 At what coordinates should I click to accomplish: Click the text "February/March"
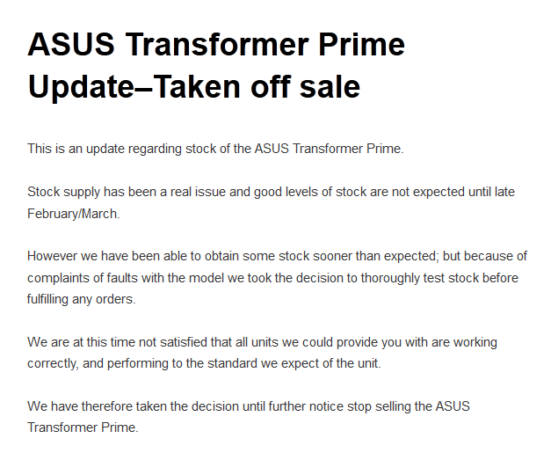point(73,213)
